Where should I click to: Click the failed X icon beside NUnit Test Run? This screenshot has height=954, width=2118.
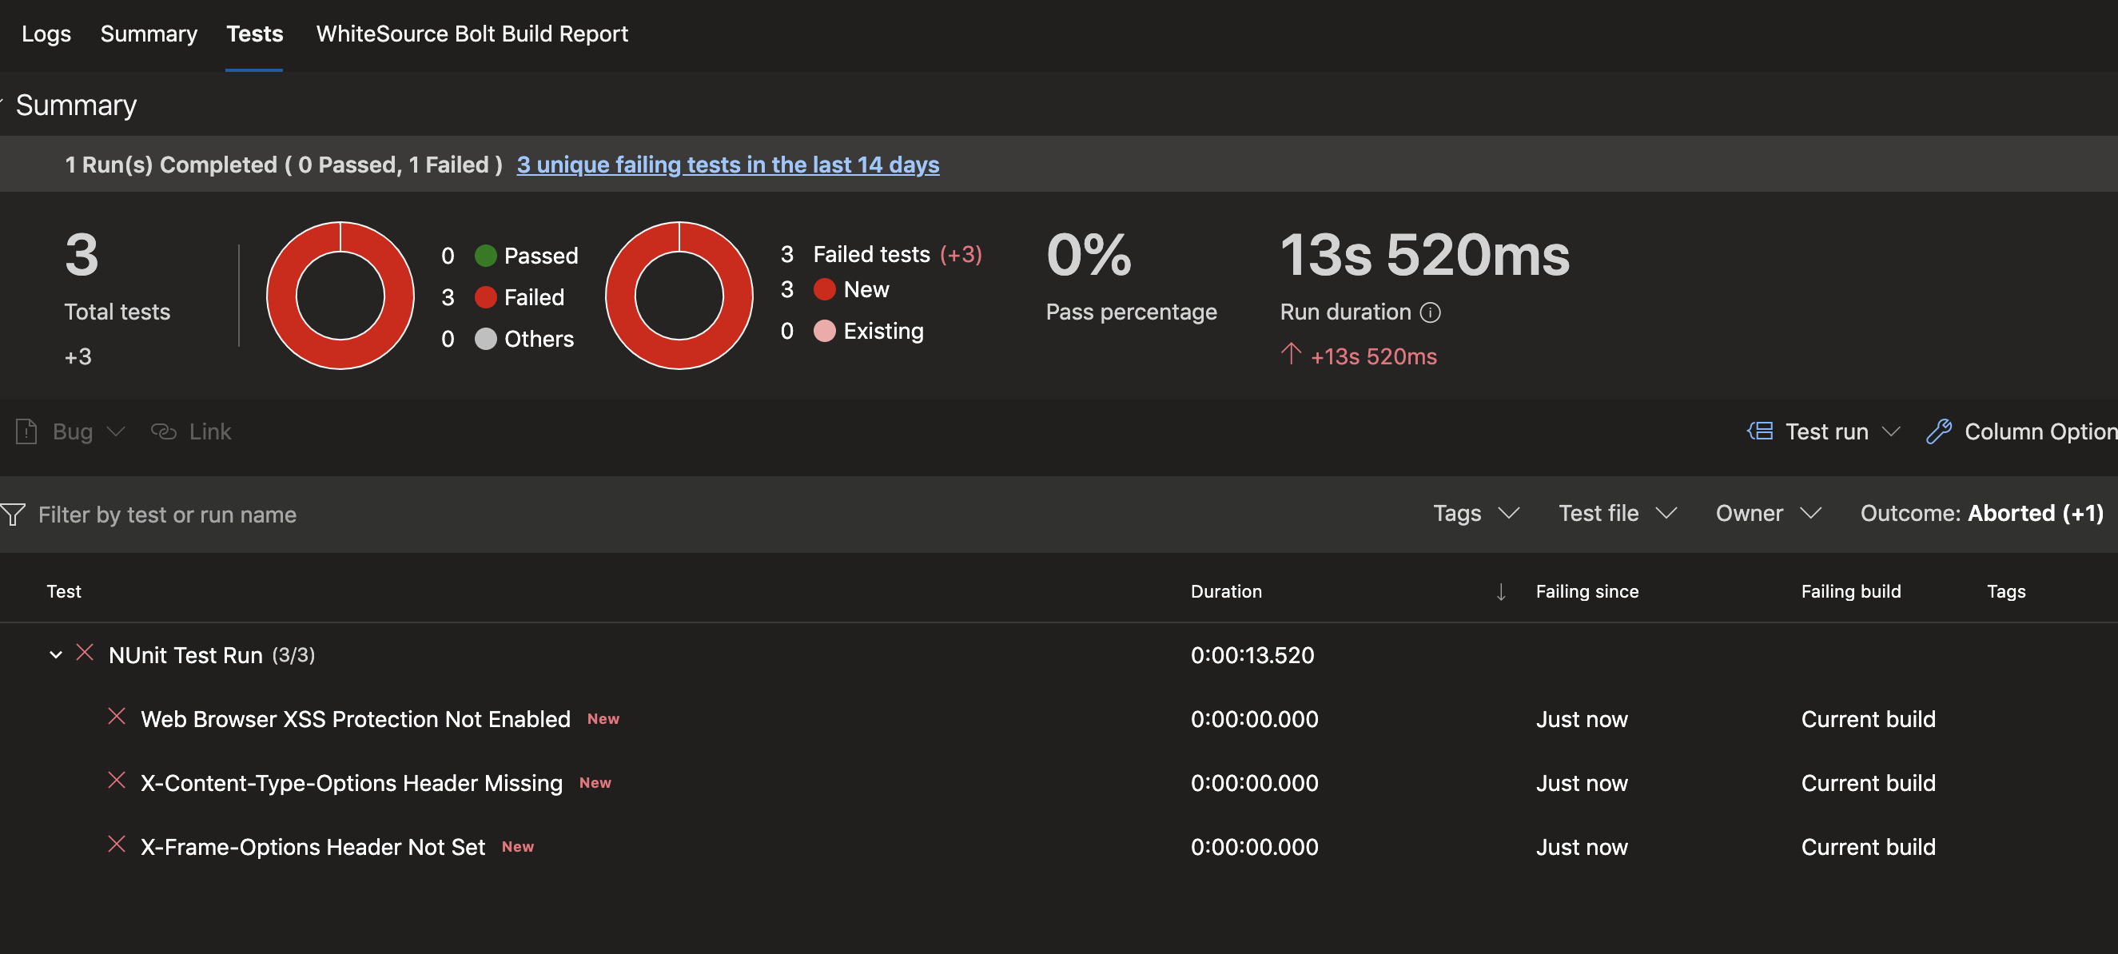(85, 654)
